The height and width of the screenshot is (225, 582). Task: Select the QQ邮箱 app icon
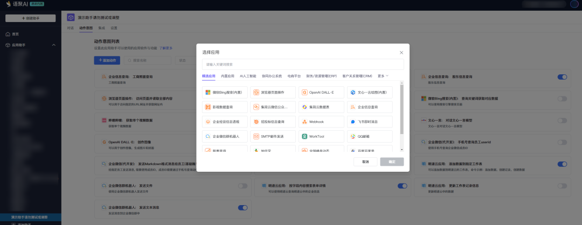[353, 136]
